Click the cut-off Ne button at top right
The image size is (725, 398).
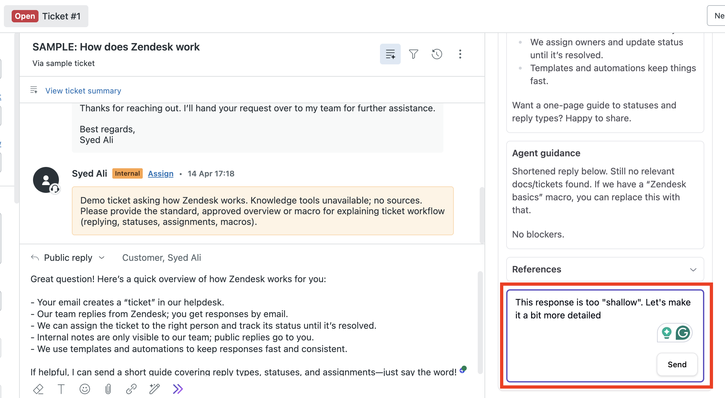pos(716,16)
